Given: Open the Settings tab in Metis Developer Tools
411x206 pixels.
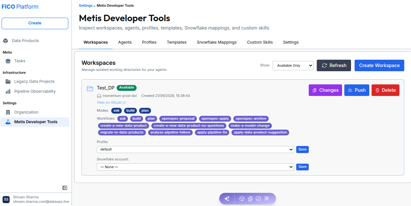Looking at the screenshot, I should [x=291, y=42].
